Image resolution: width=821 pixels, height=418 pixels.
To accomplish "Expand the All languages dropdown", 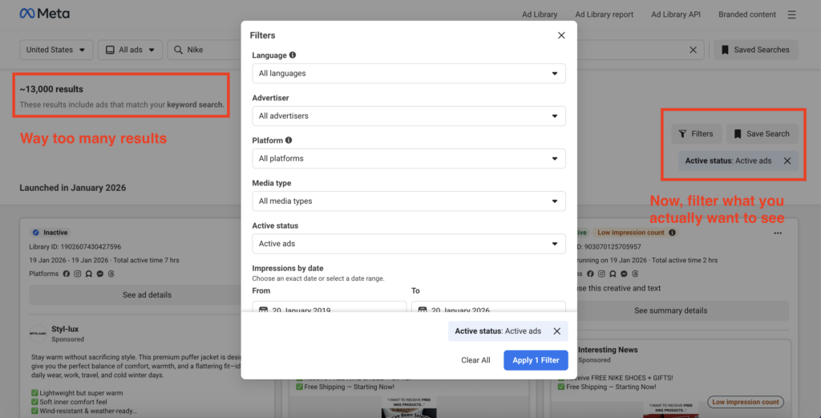I will (409, 73).
